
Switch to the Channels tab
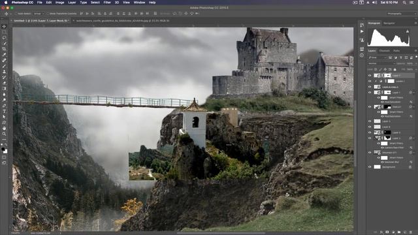coord(384,51)
